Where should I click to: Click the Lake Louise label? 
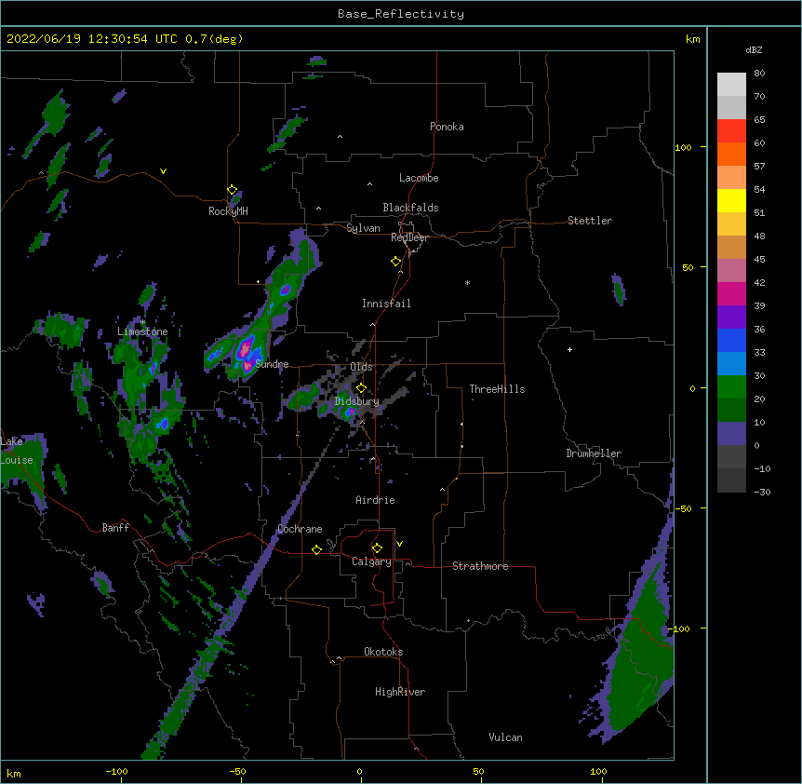coord(17,451)
